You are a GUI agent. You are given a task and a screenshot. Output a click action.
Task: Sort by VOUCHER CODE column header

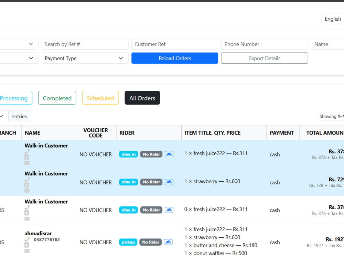tap(96, 133)
